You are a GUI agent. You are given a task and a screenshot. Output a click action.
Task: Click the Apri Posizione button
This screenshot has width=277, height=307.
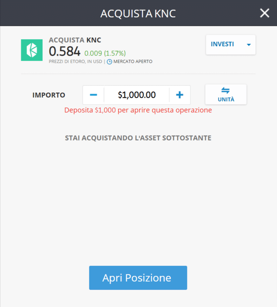pyautogui.click(x=138, y=278)
